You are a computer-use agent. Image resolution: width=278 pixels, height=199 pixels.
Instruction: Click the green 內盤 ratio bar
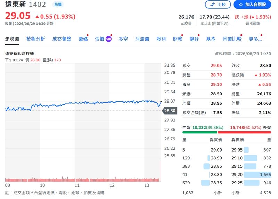(x=200, y=132)
